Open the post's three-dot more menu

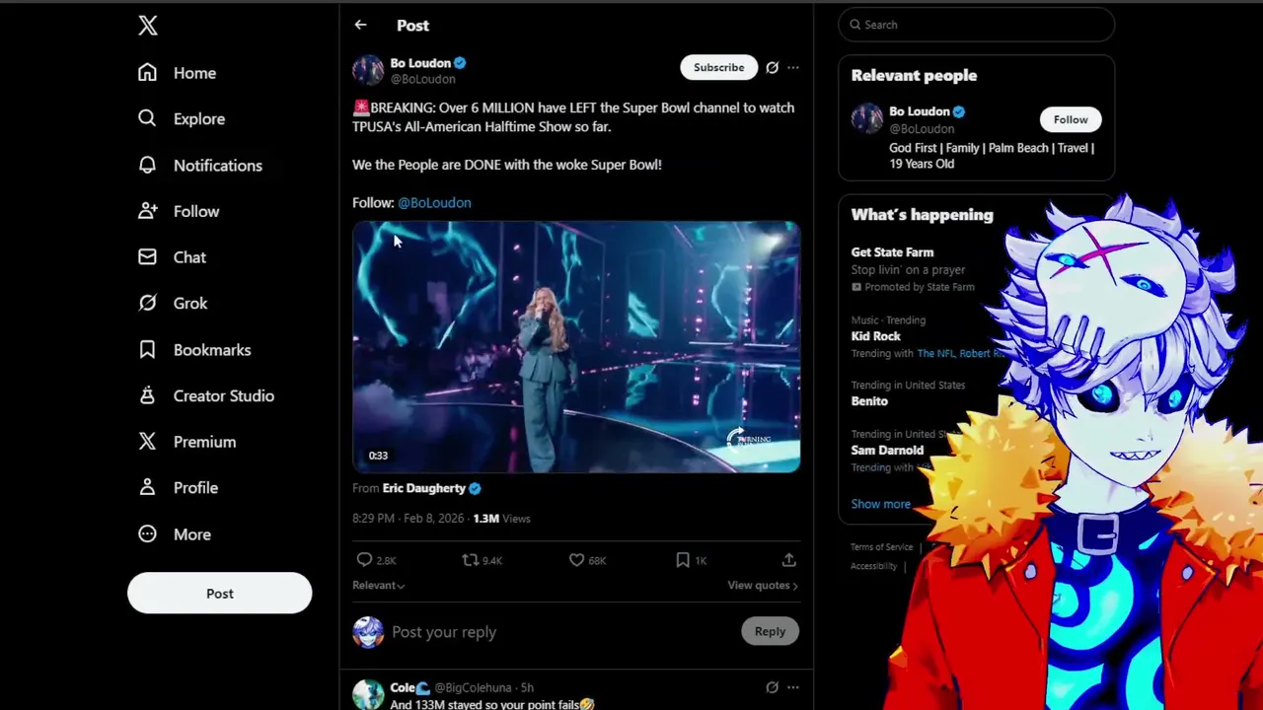coord(793,67)
